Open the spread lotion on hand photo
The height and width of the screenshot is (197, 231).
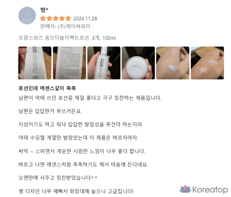(x=208, y=63)
